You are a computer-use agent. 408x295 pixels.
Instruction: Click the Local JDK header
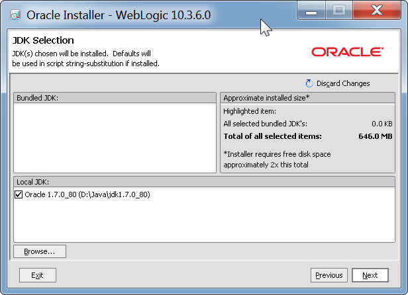[204, 182]
